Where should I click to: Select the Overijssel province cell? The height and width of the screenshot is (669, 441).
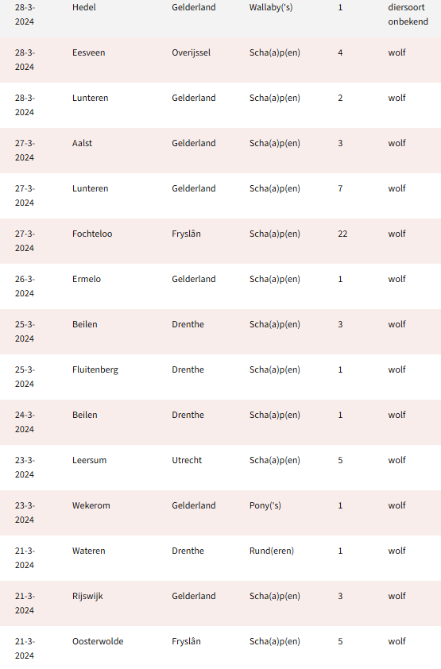(191, 52)
